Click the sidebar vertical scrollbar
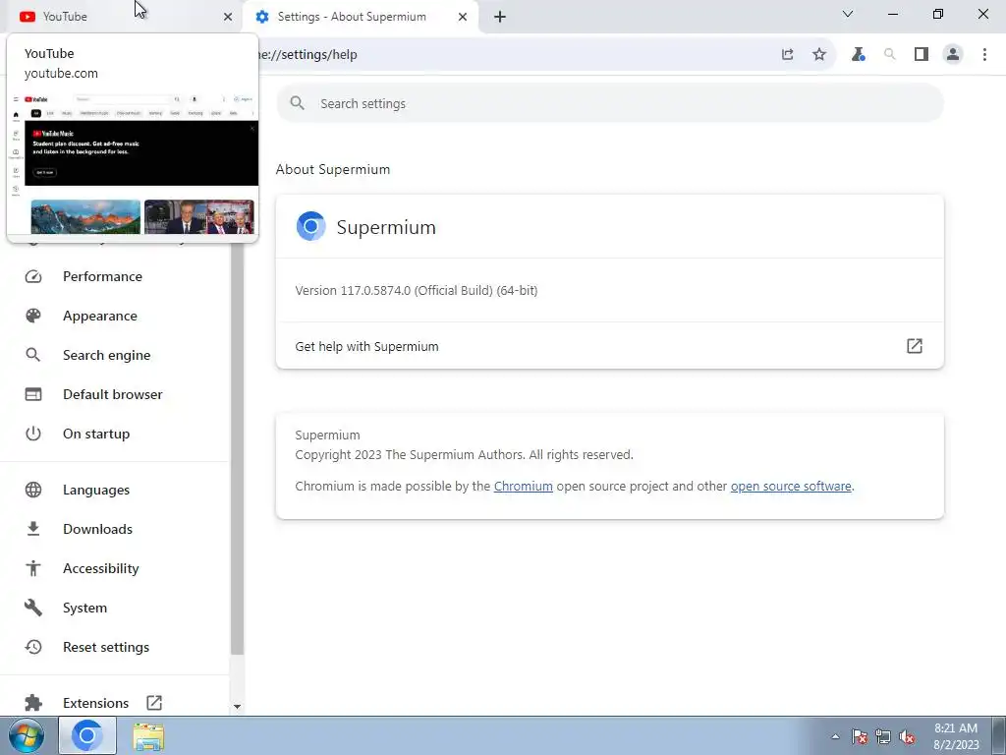The height and width of the screenshot is (755, 1006). pyautogui.click(x=238, y=449)
